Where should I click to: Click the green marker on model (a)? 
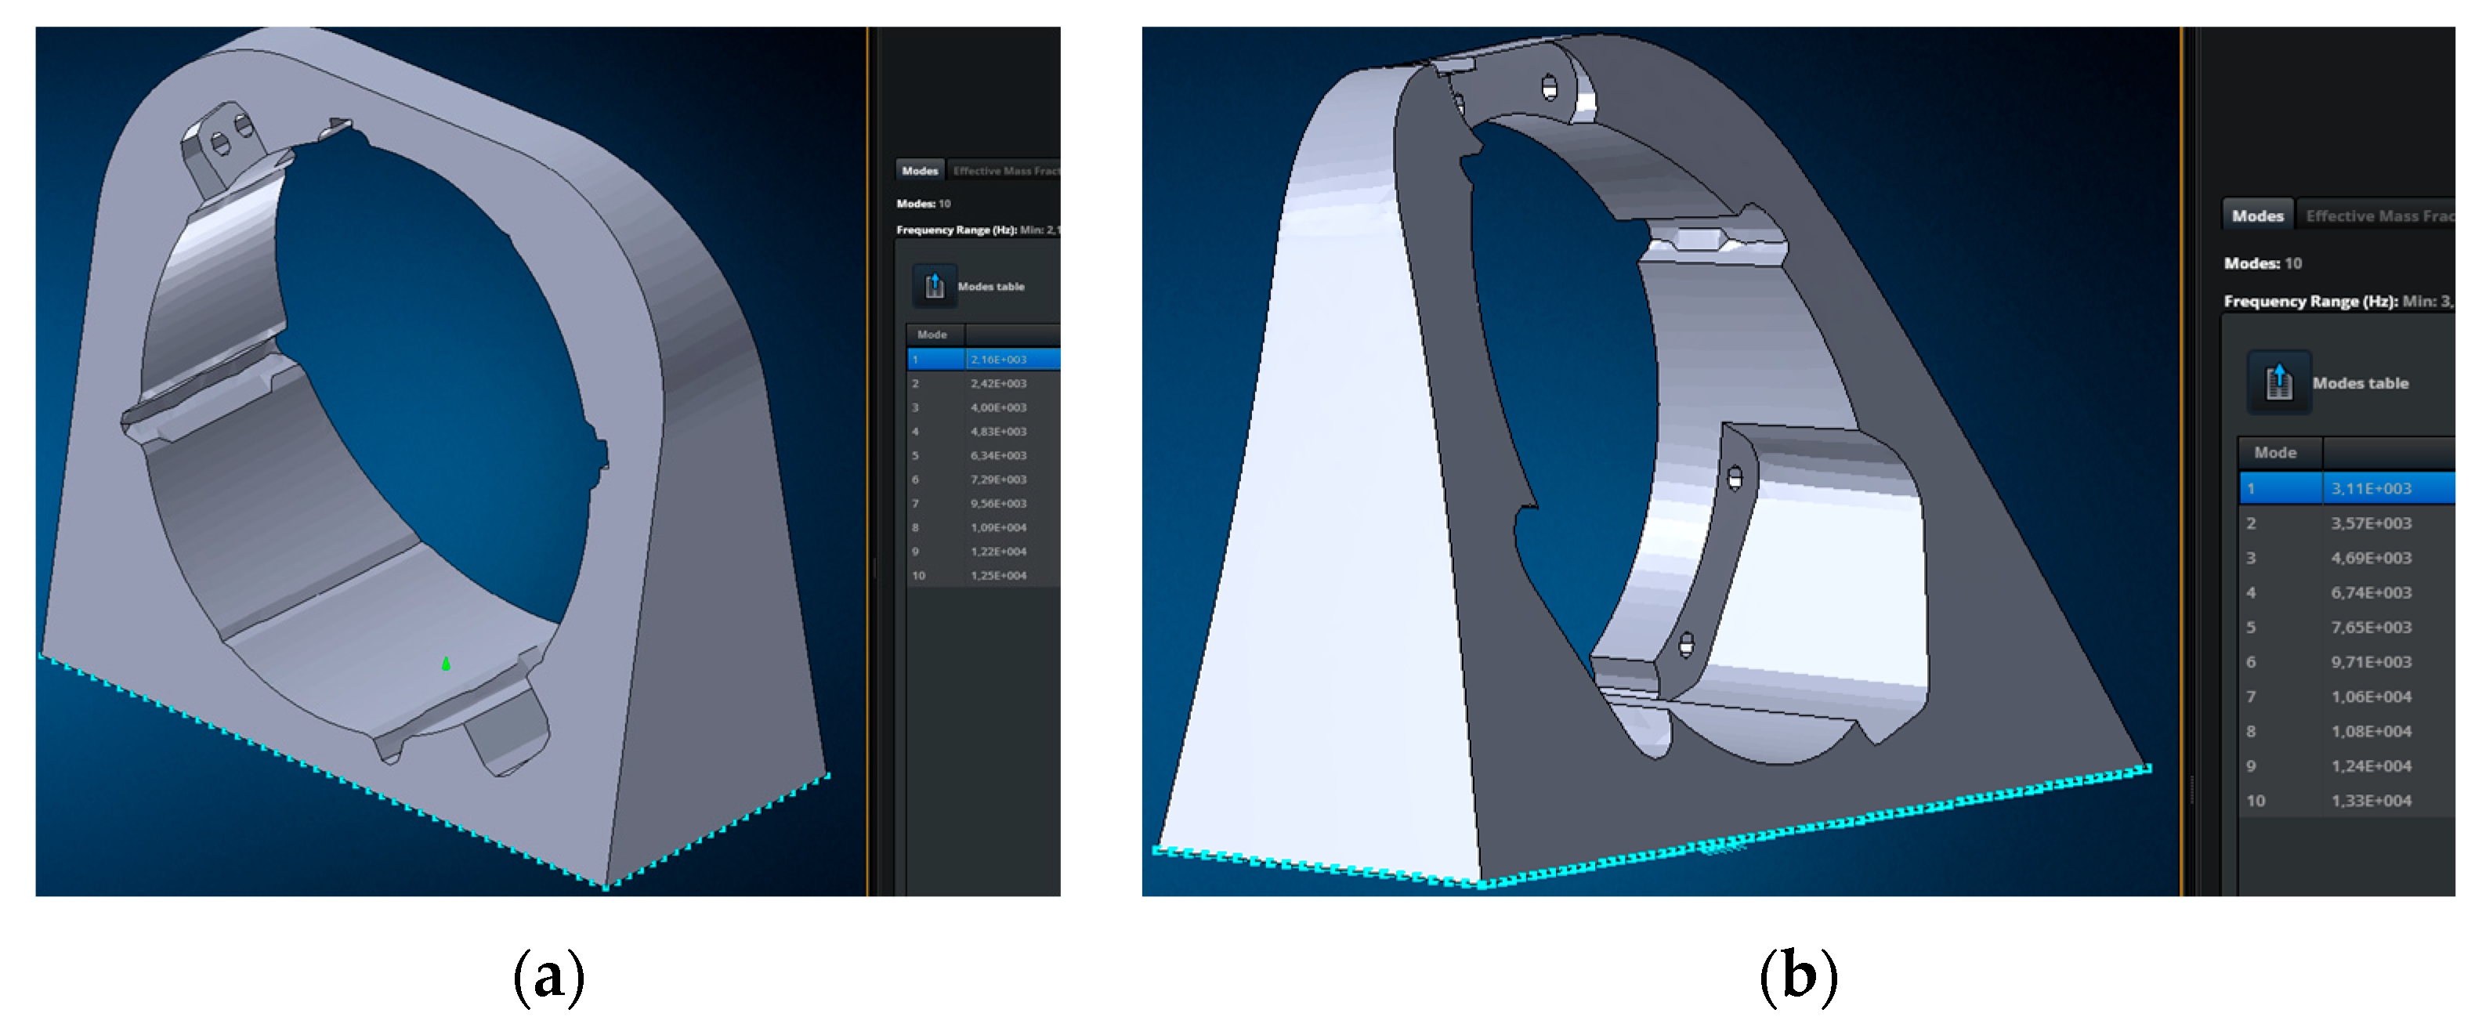pyautogui.click(x=446, y=664)
